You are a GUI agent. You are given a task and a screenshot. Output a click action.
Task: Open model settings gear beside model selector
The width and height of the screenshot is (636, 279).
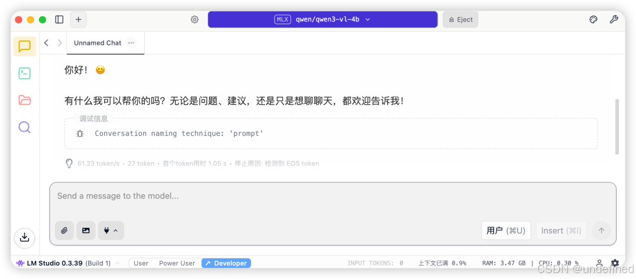(x=195, y=19)
